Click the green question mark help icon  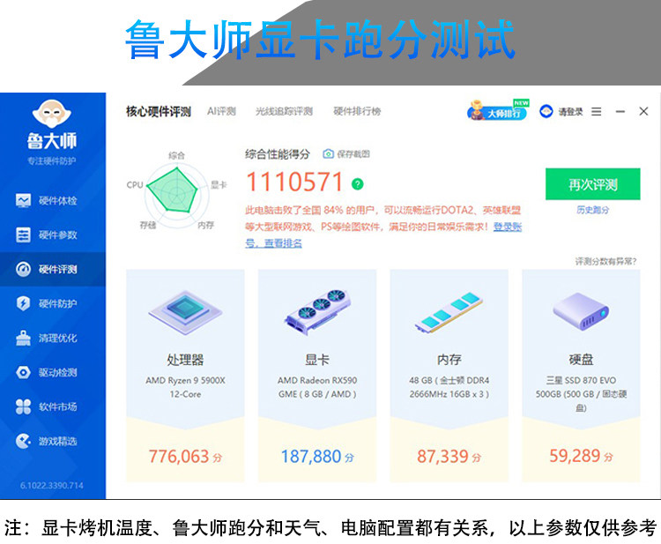click(358, 184)
